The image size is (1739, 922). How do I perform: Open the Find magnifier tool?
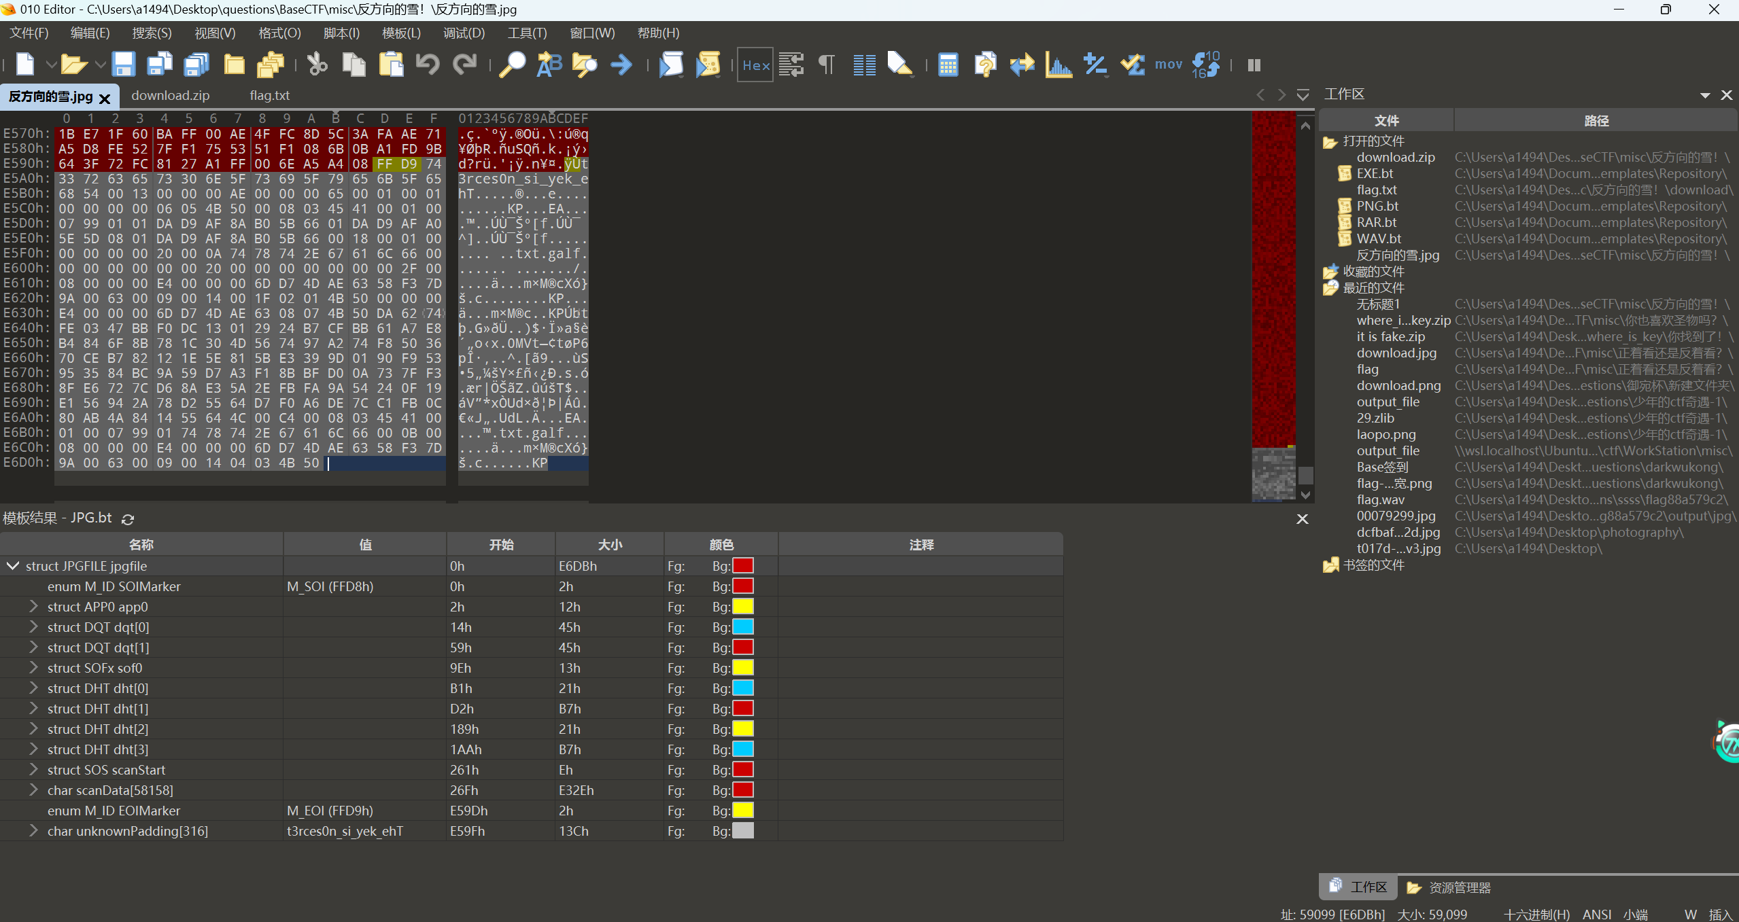512,65
